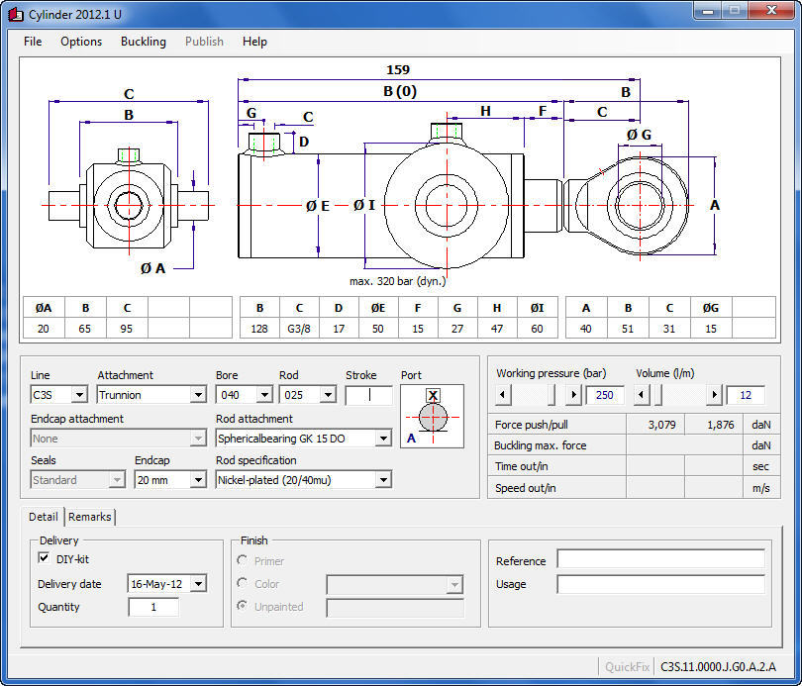Click the max. 320 bar (dyn.) label
802x686 pixels.
click(x=397, y=281)
